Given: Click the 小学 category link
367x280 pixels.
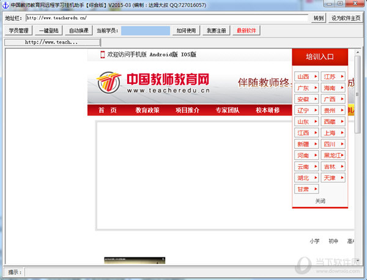Looking at the screenshot, I should (x=314, y=241).
